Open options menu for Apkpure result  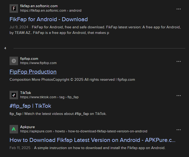178,130
